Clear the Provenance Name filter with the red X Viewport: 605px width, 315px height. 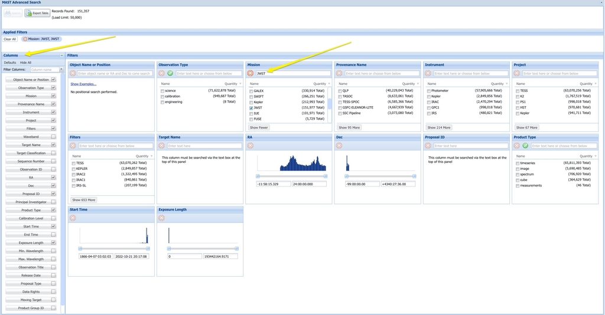[x=339, y=73]
